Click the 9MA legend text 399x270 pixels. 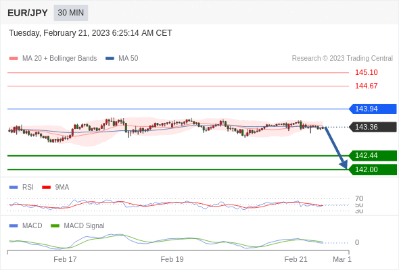coord(62,188)
